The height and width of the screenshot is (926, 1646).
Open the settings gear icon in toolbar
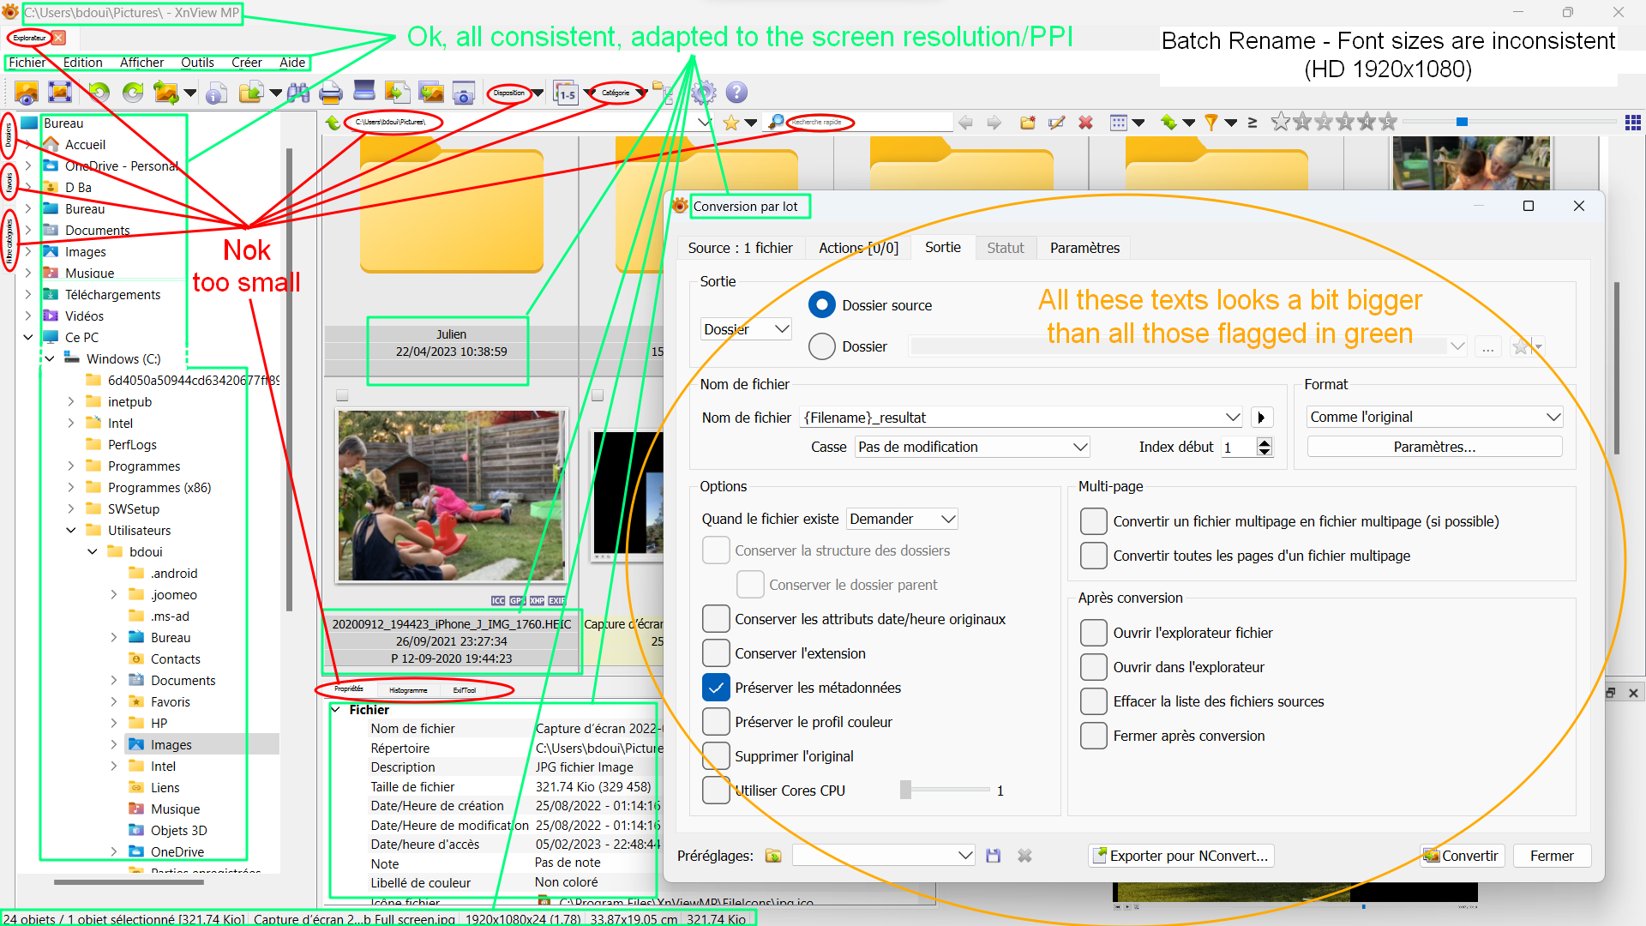(704, 93)
